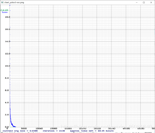Image resolution: width=155 pixels, height=133 pixels.
Task: Click the 45180 x-axis label
Action: [x=141, y=128]
